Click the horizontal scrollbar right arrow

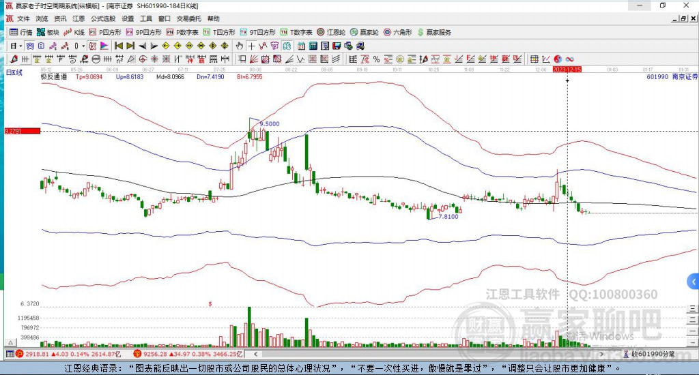point(601,354)
